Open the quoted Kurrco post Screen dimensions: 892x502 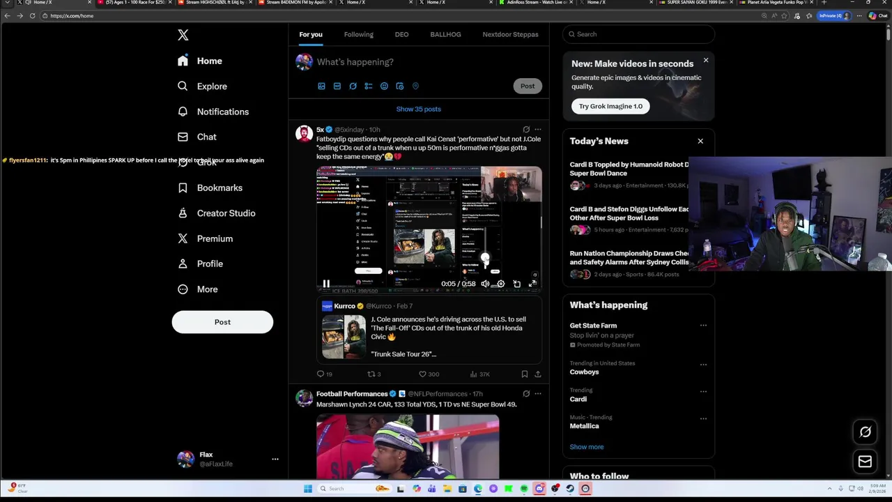(x=429, y=330)
